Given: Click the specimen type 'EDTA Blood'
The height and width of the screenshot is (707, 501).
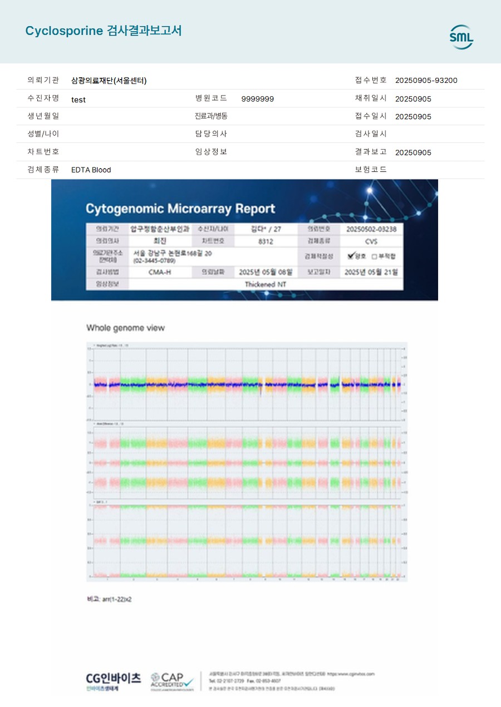Looking at the screenshot, I should [91, 170].
